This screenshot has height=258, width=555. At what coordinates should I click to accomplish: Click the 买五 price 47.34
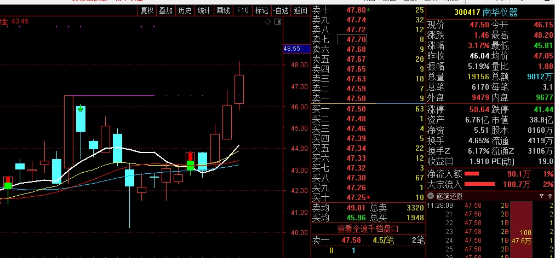click(356, 148)
